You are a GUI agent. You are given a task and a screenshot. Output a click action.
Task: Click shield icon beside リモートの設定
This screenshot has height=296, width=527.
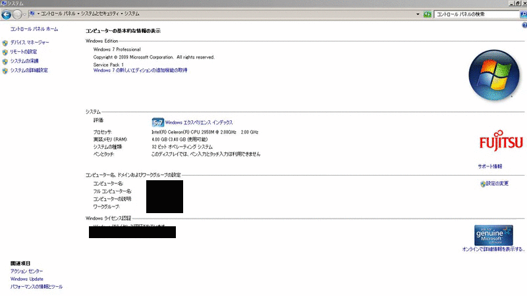tap(5, 53)
